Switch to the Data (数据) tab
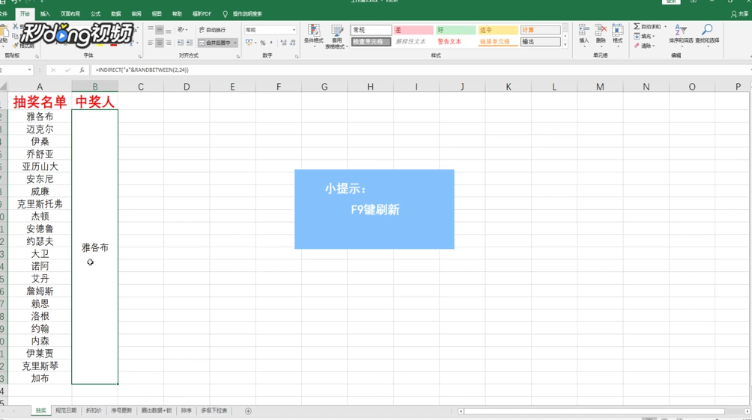 [115, 14]
